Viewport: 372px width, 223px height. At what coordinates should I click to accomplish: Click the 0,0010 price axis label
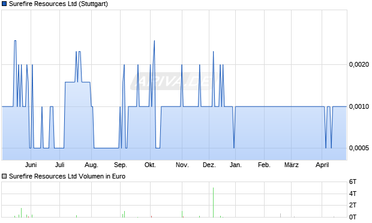pos(359,106)
